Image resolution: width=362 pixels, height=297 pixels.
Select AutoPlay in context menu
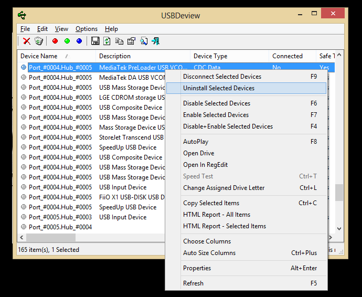pos(246,142)
